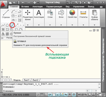Open the arc tool dropdown arrow

click(16, 11)
